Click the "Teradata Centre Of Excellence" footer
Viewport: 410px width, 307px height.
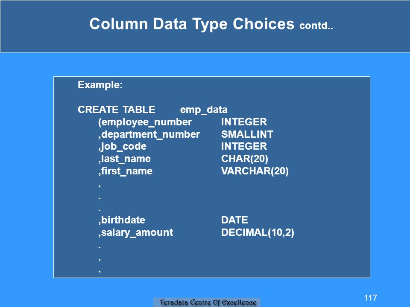coord(208,302)
